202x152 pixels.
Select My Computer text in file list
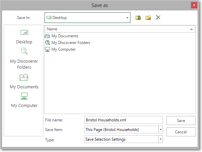click(x=63, y=49)
